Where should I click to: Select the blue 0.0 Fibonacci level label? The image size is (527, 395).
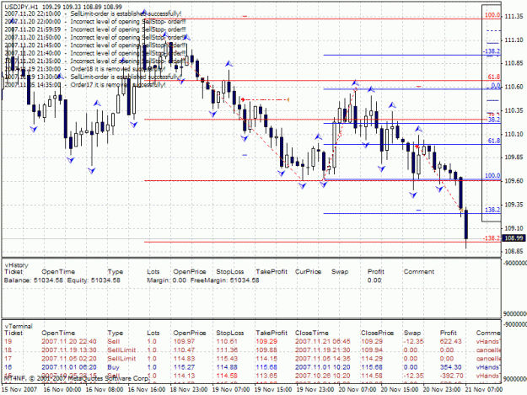(x=496, y=86)
